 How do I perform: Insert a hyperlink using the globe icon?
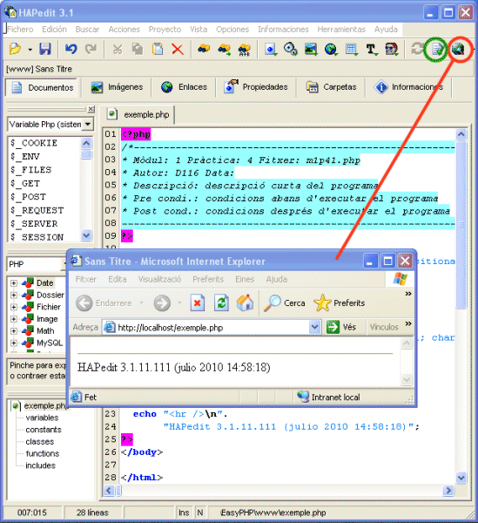coord(331,50)
